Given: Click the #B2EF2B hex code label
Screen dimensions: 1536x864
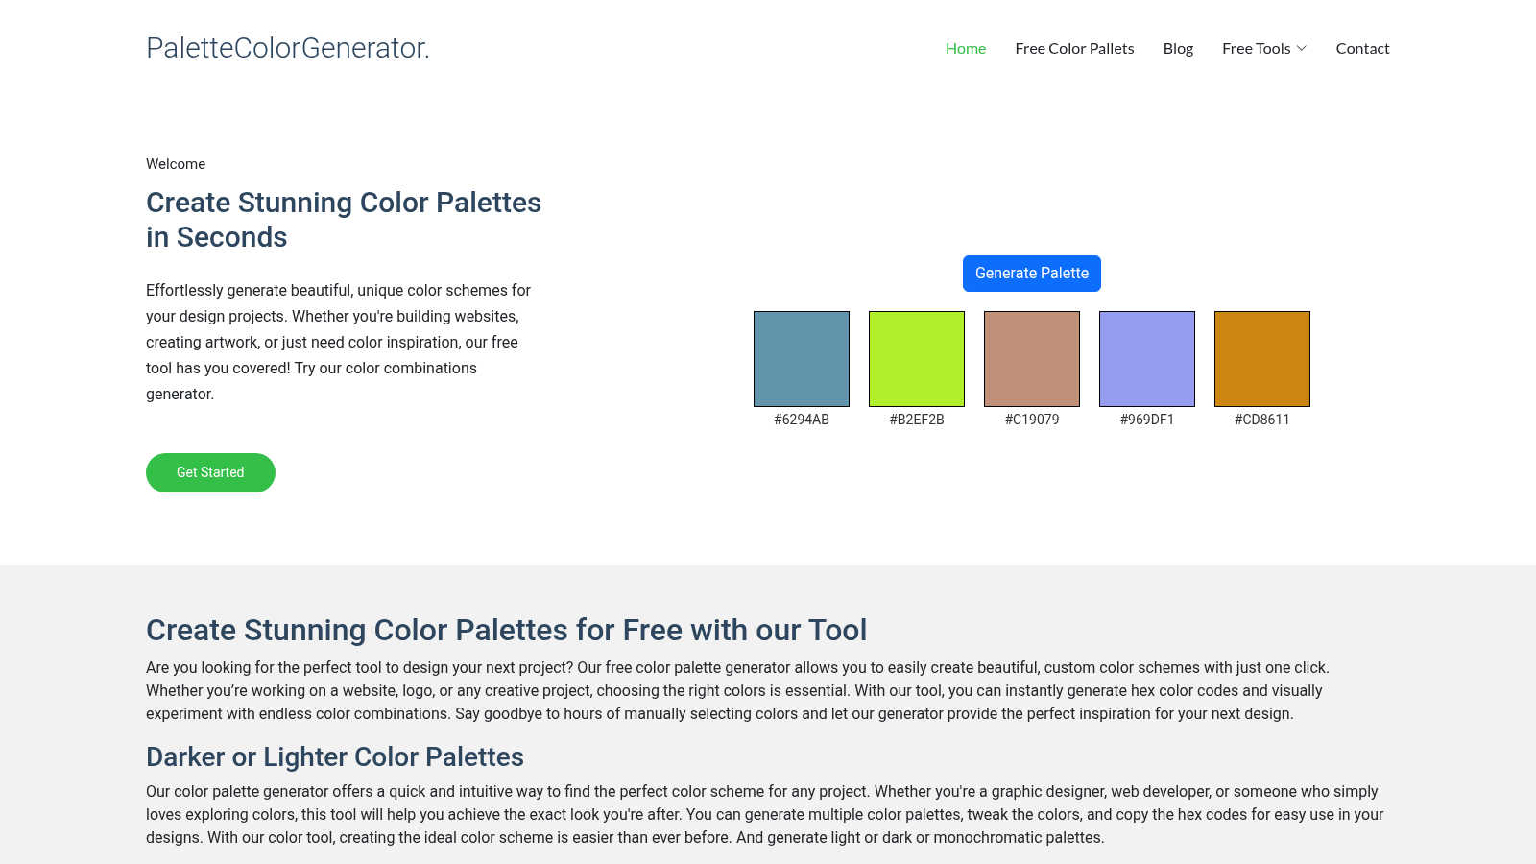Looking at the screenshot, I should coord(917,420).
